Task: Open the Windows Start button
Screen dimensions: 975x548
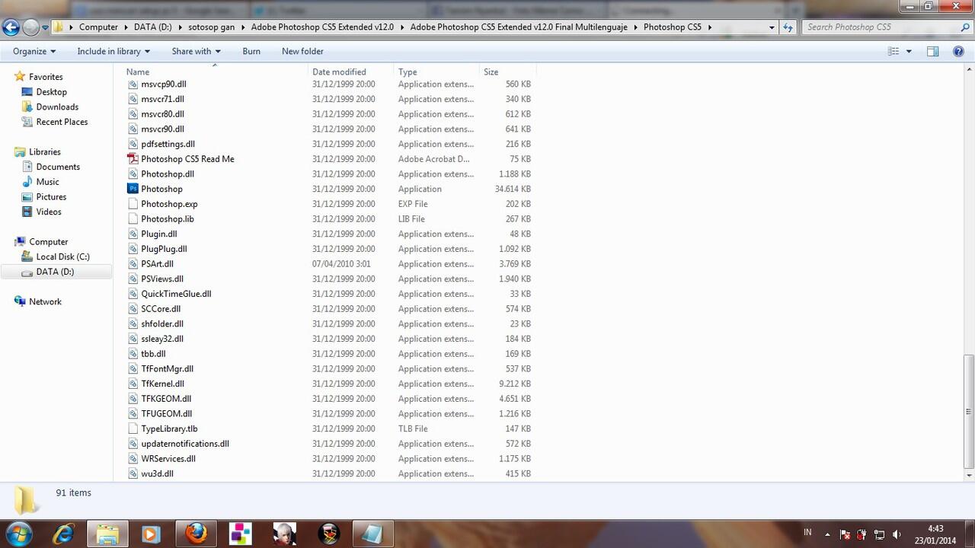Action: pos(18,534)
